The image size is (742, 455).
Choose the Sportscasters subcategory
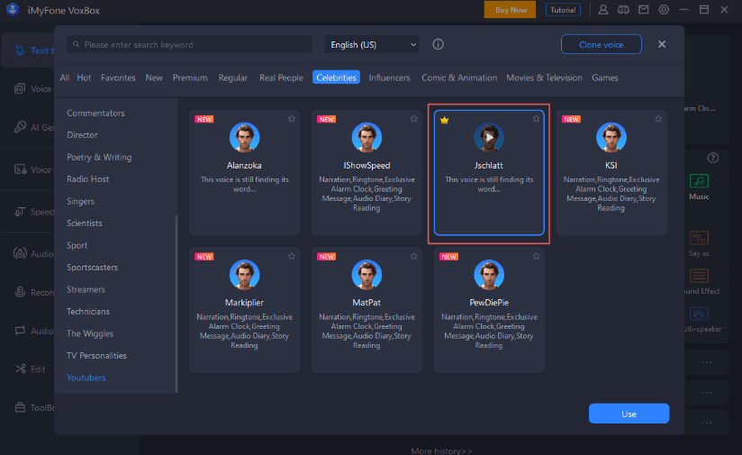point(92,267)
